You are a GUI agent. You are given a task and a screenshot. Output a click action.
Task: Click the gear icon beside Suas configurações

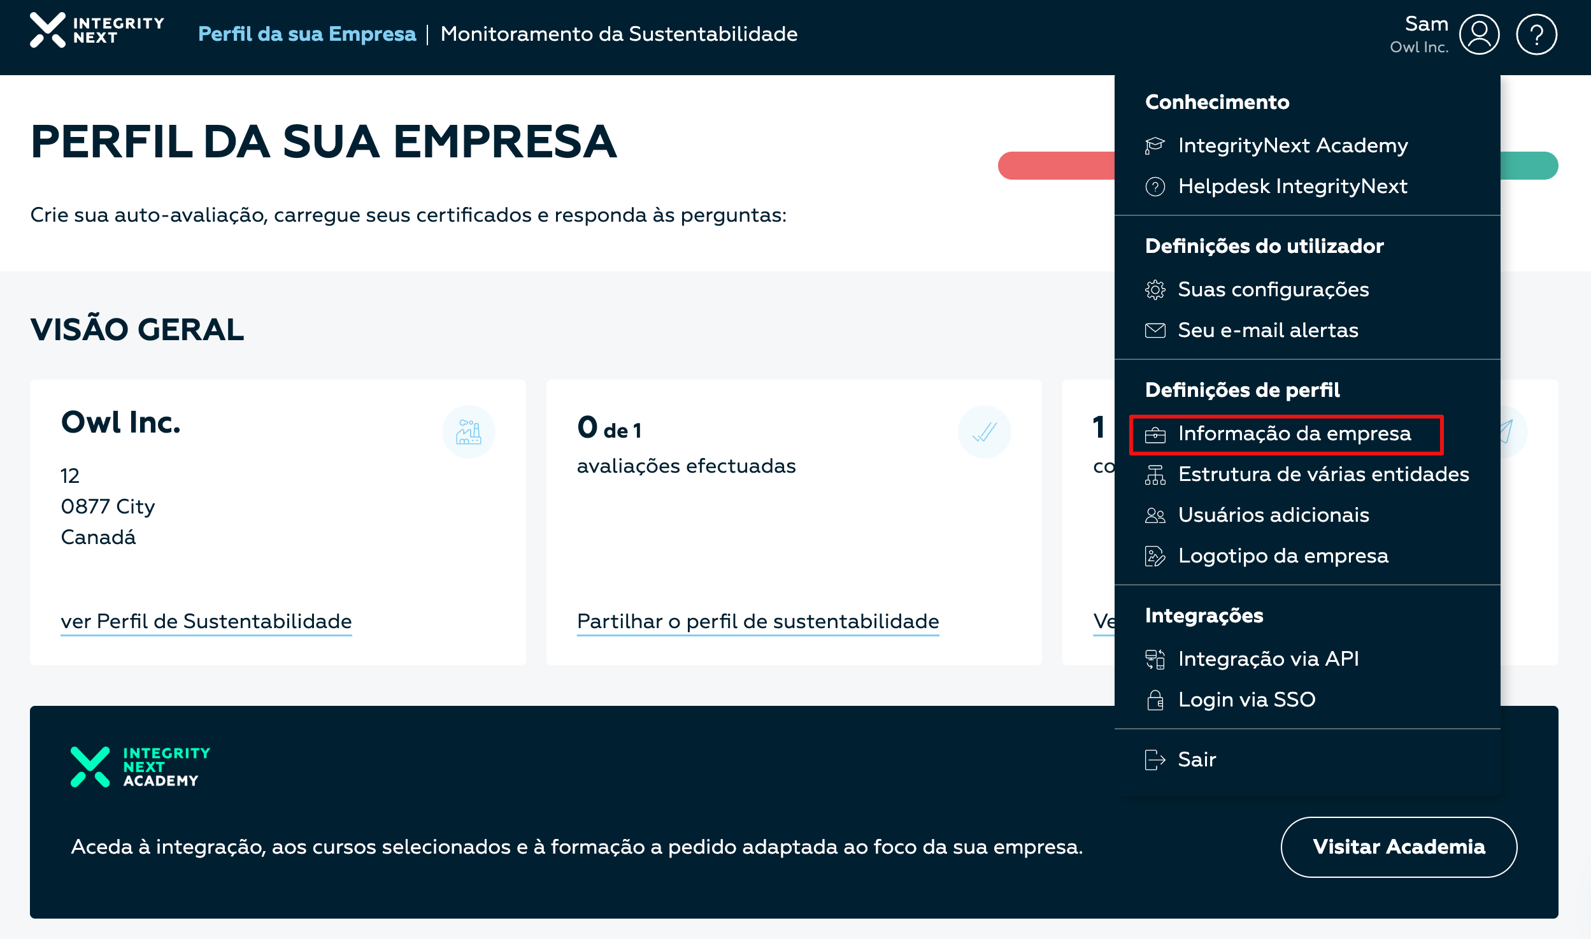click(1155, 290)
